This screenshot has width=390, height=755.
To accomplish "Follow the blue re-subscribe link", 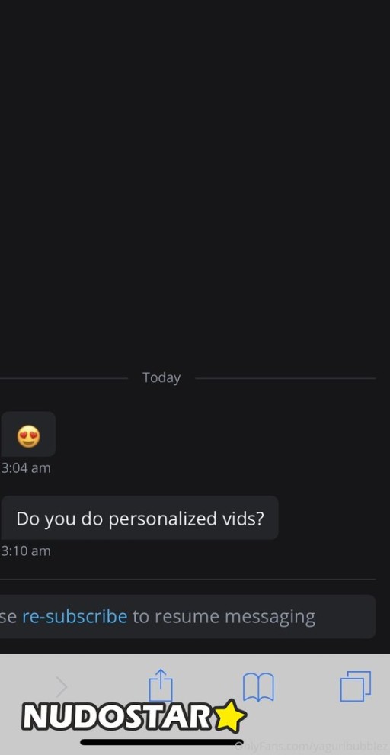I will (x=75, y=616).
